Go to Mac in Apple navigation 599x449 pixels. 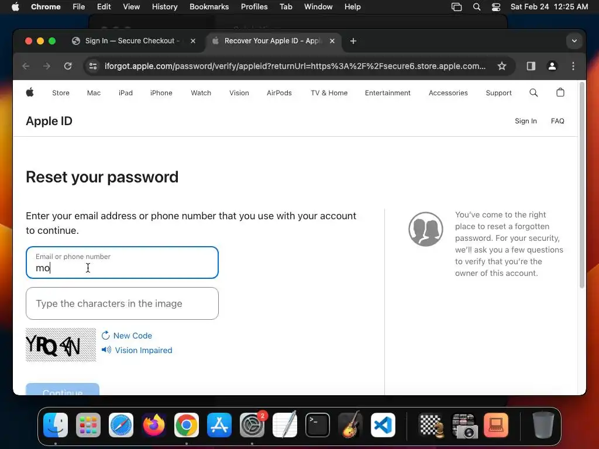click(94, 93)
